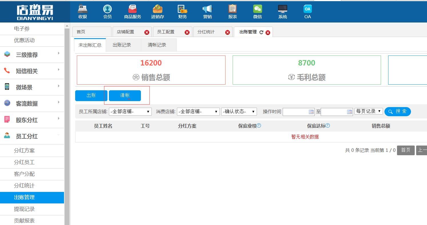Go to 首页 first page button
The width and height of the screenshot is (427, 225).
[406, 150]
